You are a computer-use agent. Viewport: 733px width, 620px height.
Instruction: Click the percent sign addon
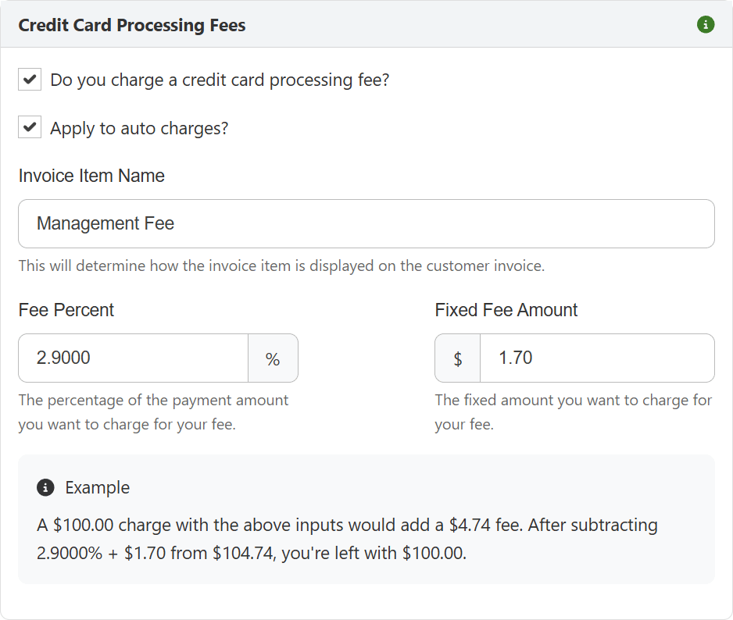[273, 358]
